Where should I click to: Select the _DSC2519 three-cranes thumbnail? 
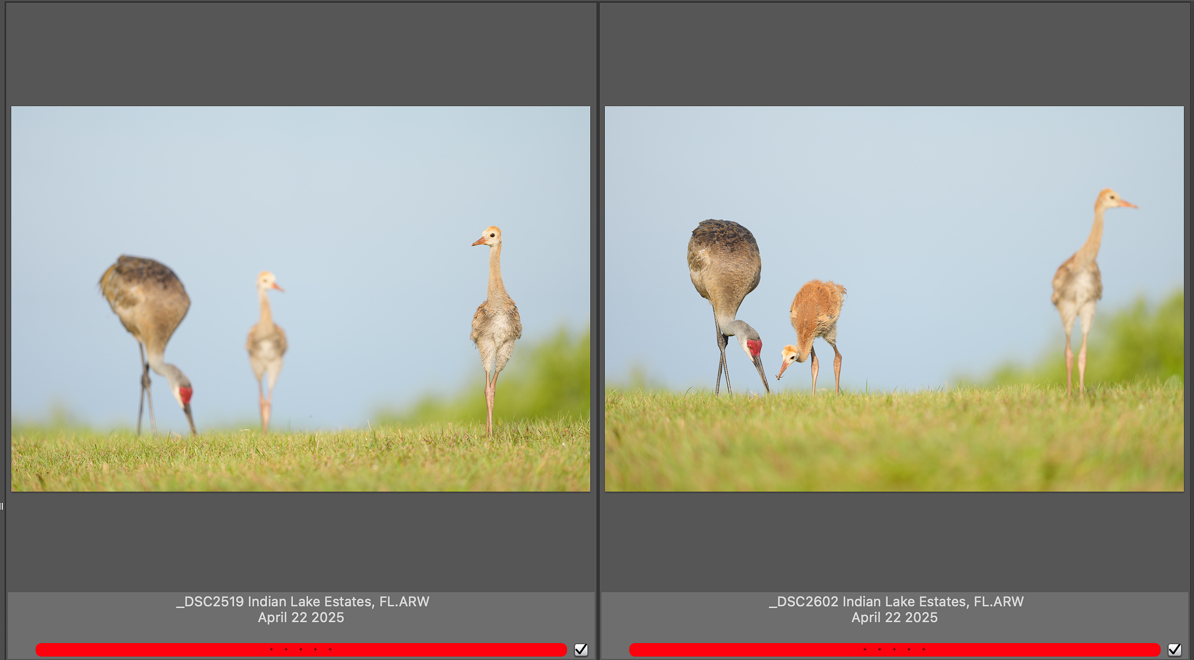tap(300, 298)
